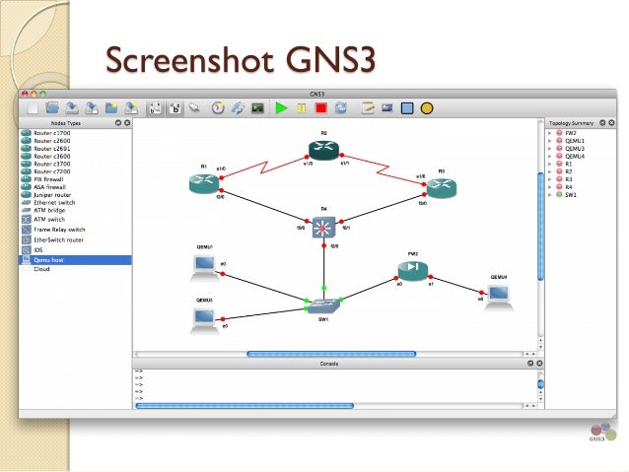The width and height of the screenshot is (629, 472).
Task: Select Qemu host node type
Action: pyautogui.click(x=75, y=260)
